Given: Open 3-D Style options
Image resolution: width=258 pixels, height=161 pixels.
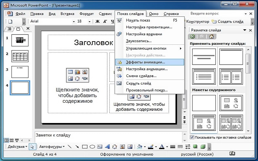Looking at the screenshot, I should tap(203, 147).
